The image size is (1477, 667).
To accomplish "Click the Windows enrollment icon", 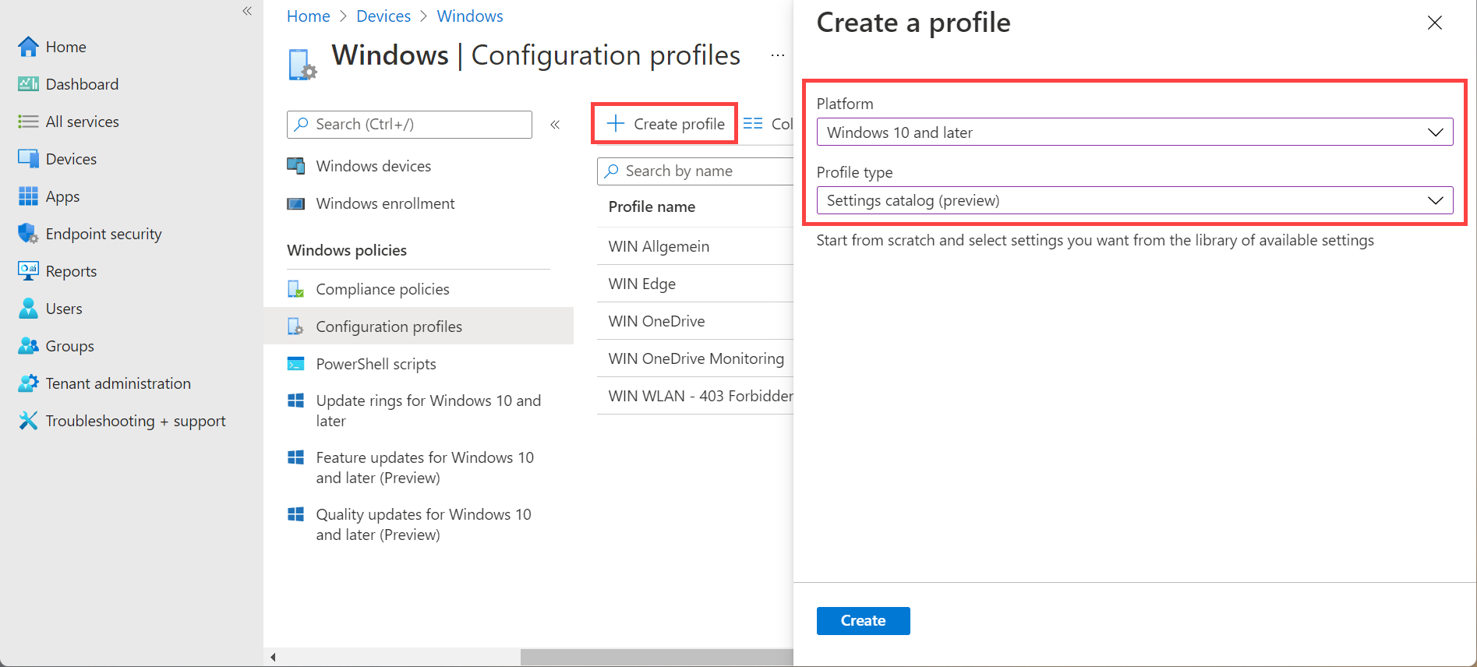I will (x=295, y=204).
